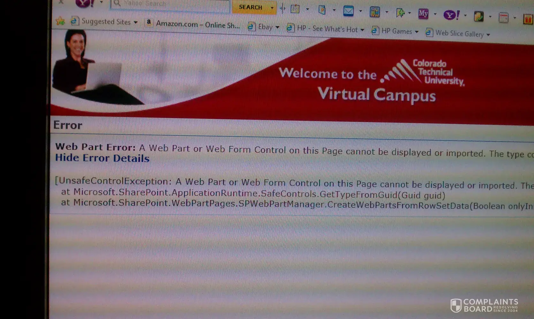
Task: Open the My Yahoo purple icon
Action: click(423, 14)
